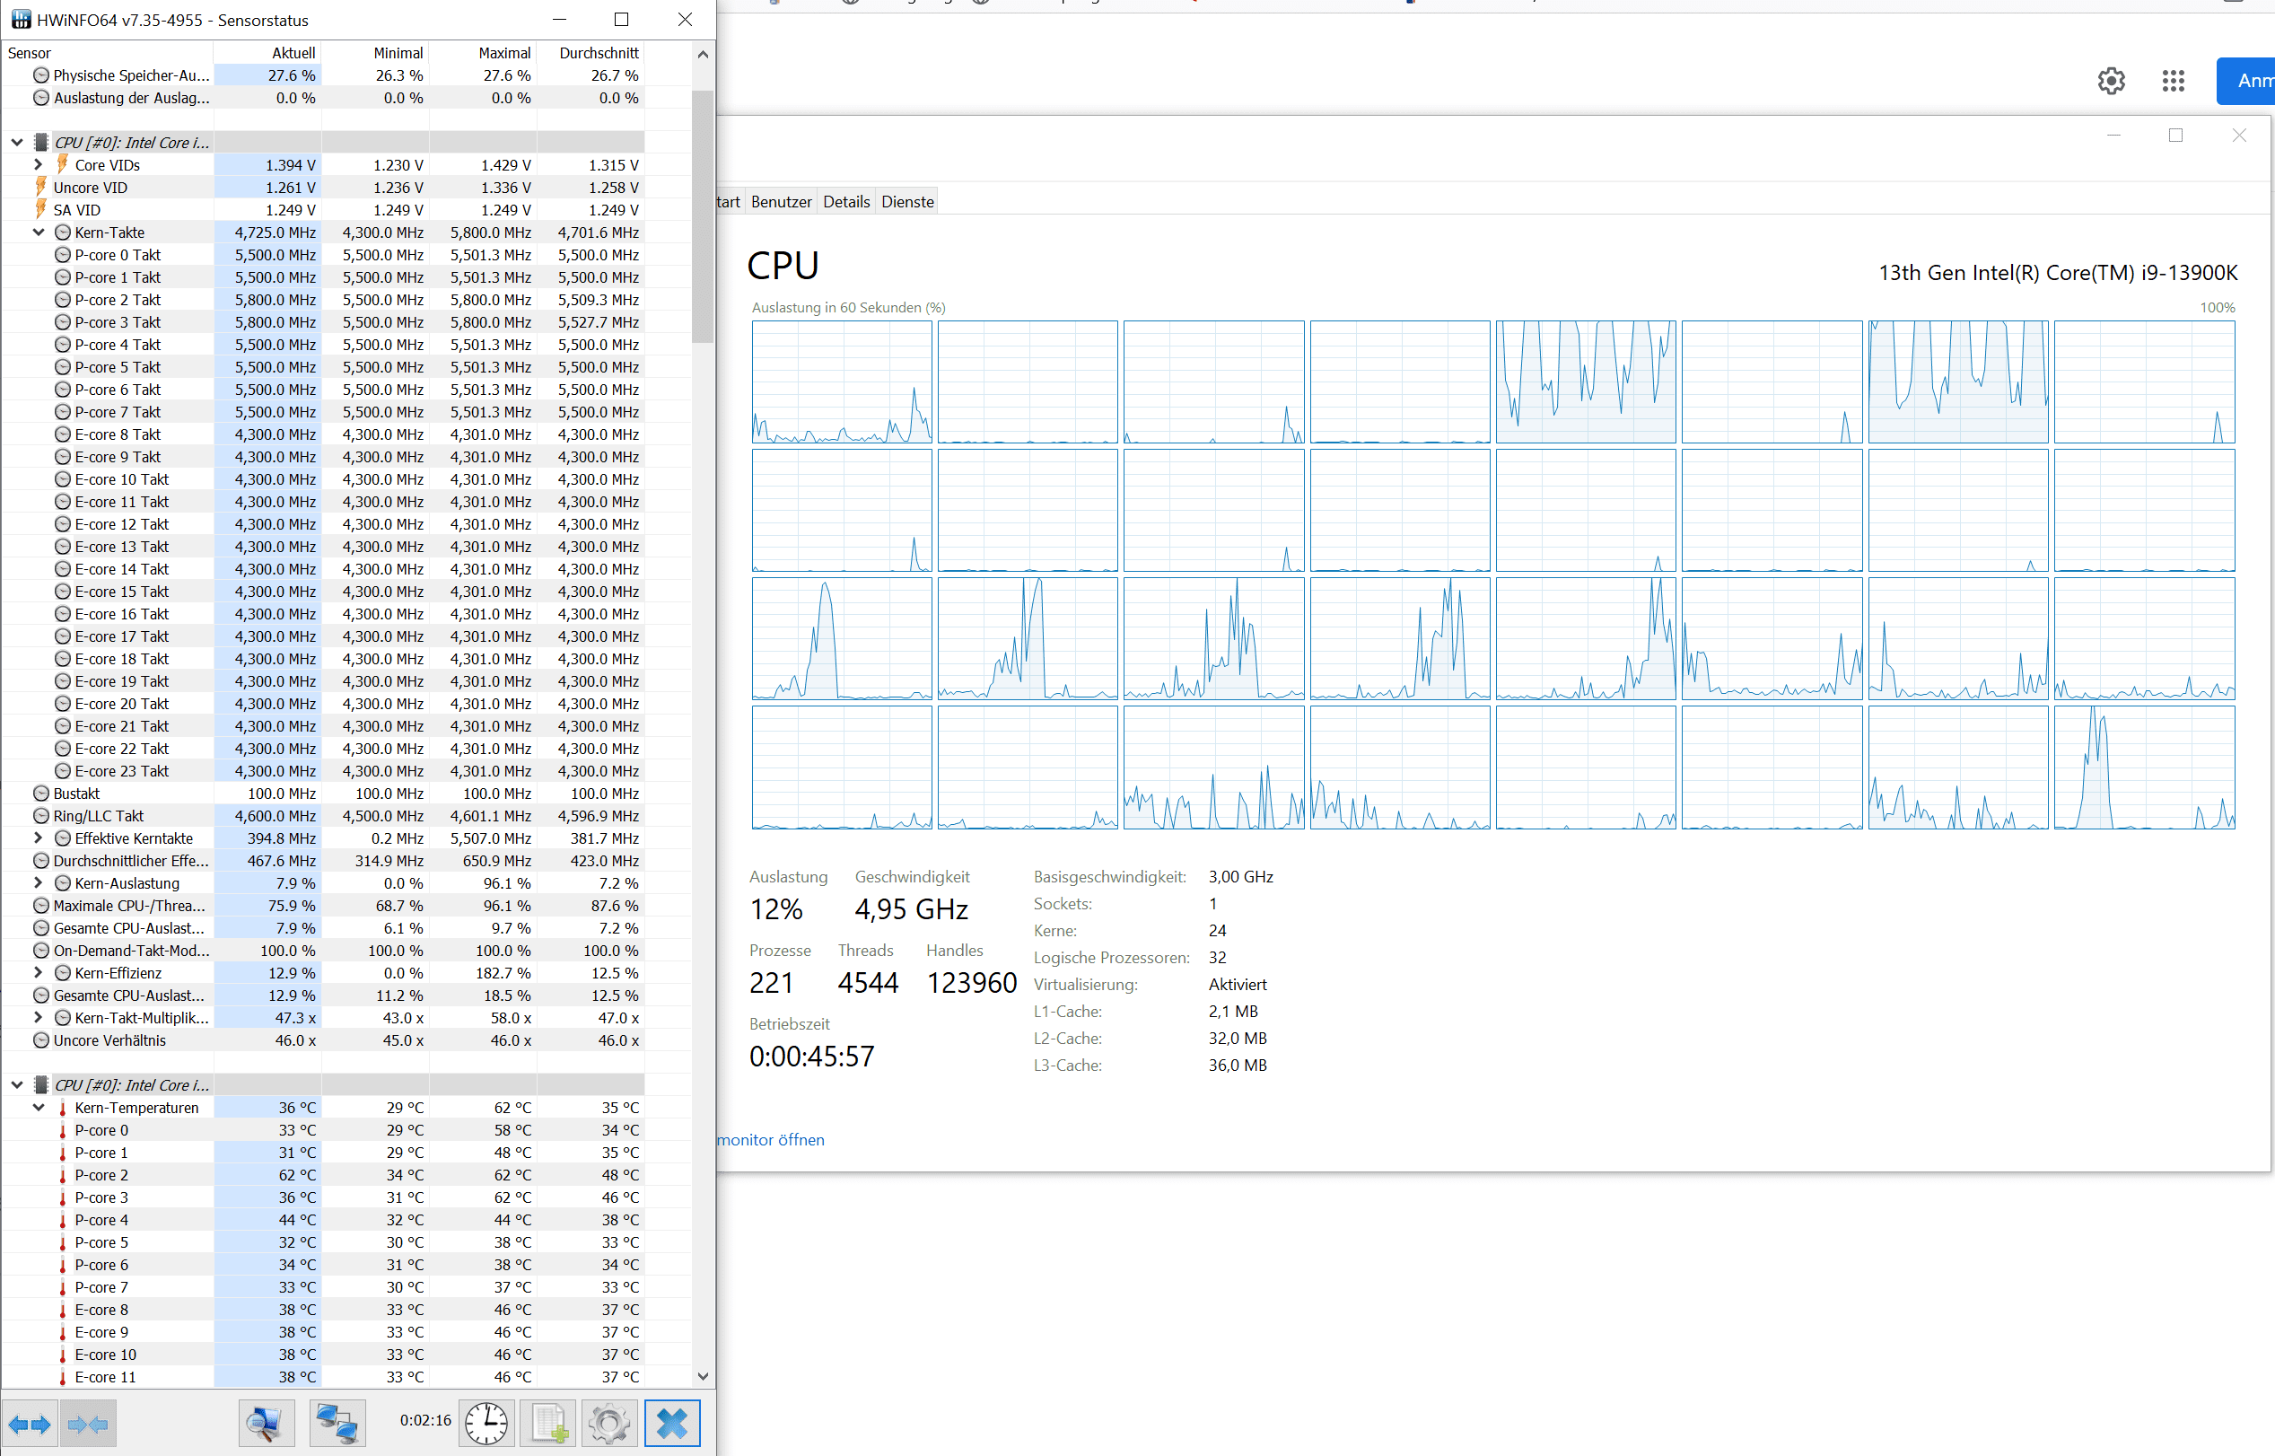Expand the Kern-Effizienz group

click(x=39, y=972)
